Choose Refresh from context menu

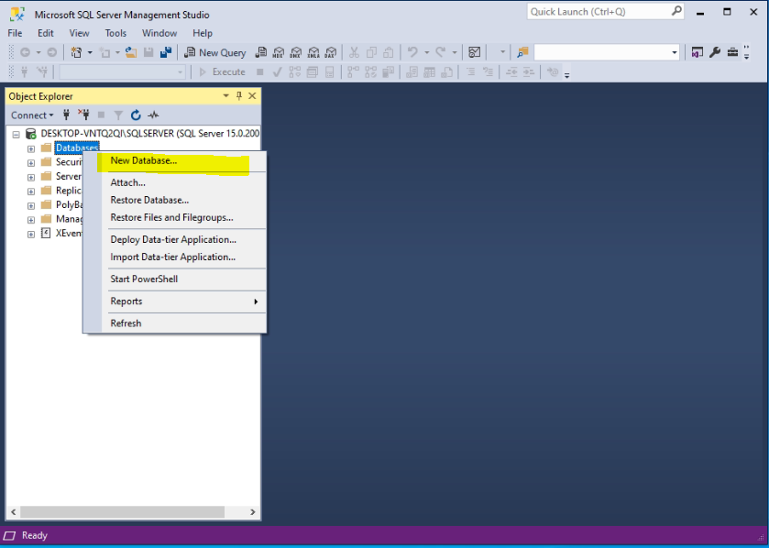coord(174,323)
